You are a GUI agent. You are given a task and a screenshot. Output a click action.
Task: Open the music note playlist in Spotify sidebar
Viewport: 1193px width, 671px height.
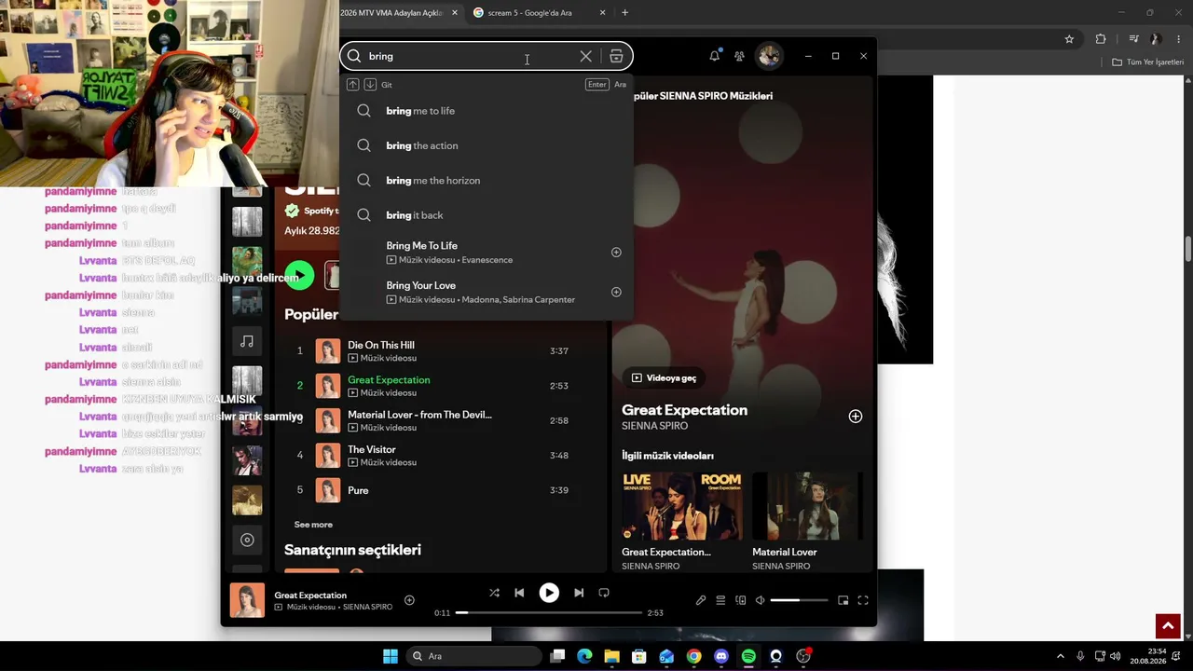point(247,341)
